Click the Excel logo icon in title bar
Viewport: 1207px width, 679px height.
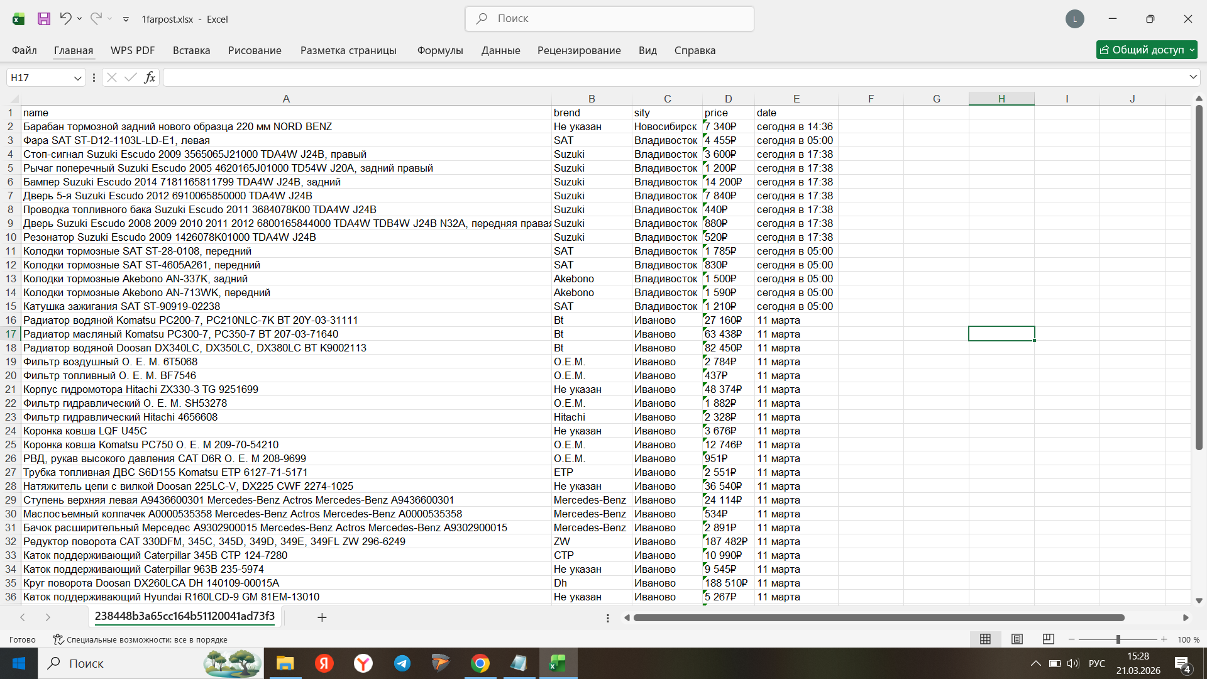click(19, 19)
